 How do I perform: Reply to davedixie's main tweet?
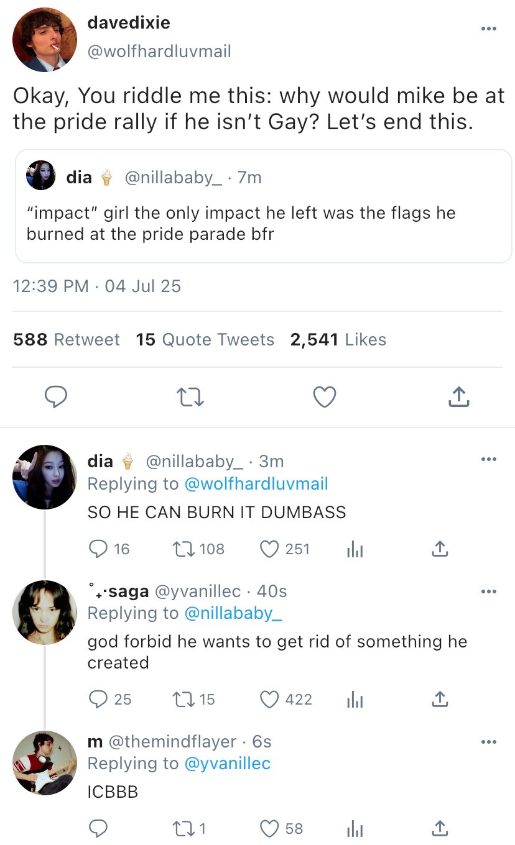55,397
